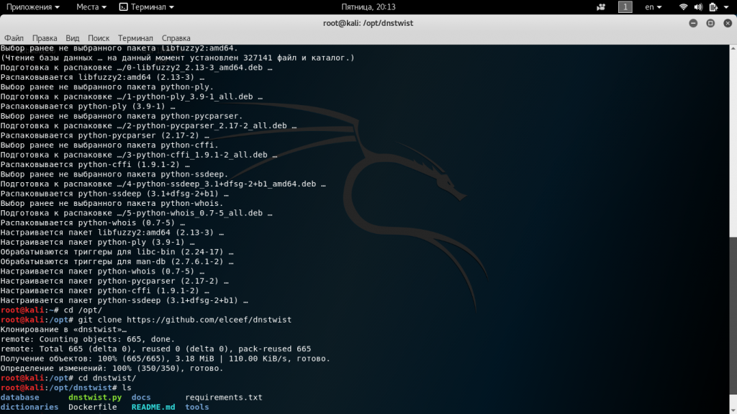Minimize the terminal window

coord(692,23)
